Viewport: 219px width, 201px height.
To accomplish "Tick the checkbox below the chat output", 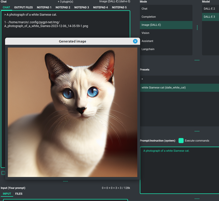I will click(3, 173).
